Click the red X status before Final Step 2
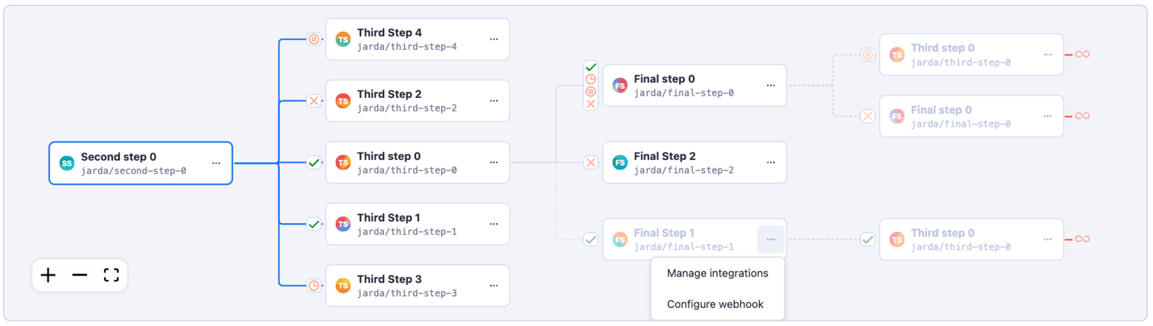This screenshot has width=1153, height=326. click(x=591, y=163)
